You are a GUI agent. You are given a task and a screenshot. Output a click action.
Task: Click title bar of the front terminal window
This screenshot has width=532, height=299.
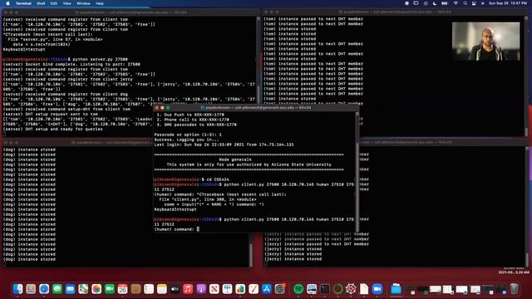click(x=256, y=108)
